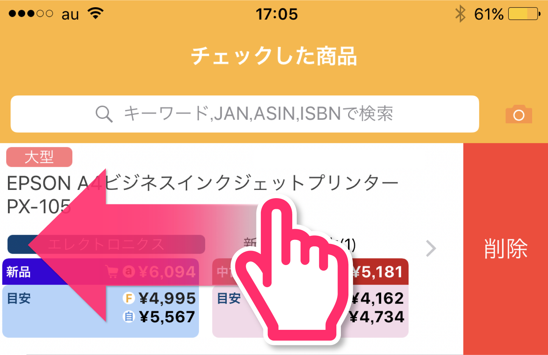
Task: Click the keyword/JAN/ASIN search field
Action: [245, 114]
